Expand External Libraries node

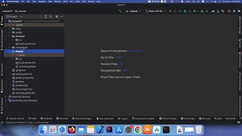tap(6, 97)
